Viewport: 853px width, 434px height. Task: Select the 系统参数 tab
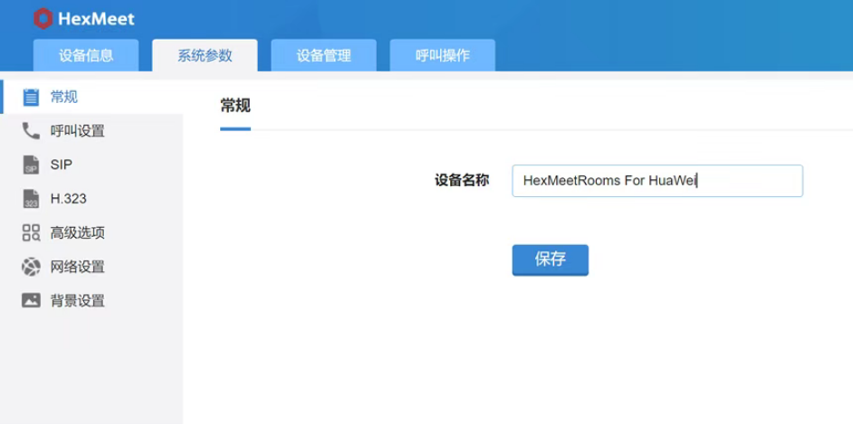coord(205,55)
